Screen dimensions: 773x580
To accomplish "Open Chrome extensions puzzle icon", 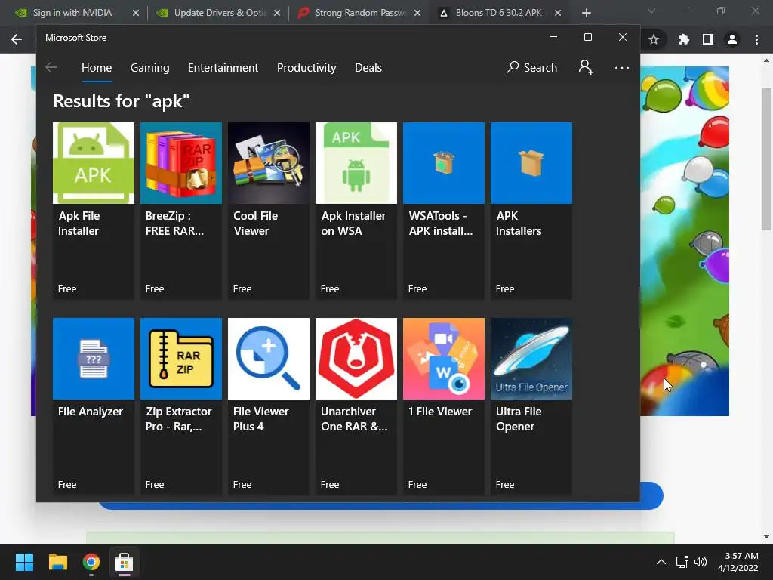I will [683, 39].
